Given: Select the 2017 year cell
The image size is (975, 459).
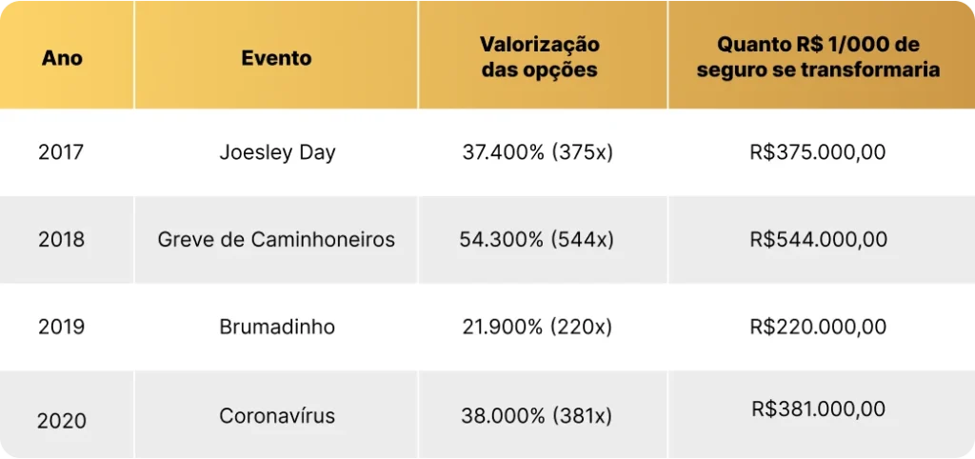Looking at the screenshot, I should 61,152.
